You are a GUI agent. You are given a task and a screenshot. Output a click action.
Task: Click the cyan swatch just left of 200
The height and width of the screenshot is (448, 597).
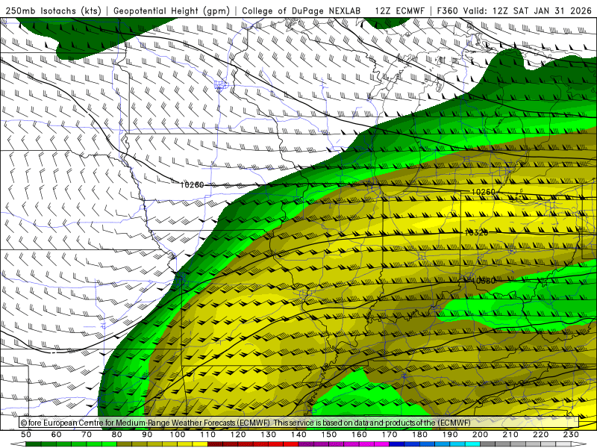tap(472, 444)
